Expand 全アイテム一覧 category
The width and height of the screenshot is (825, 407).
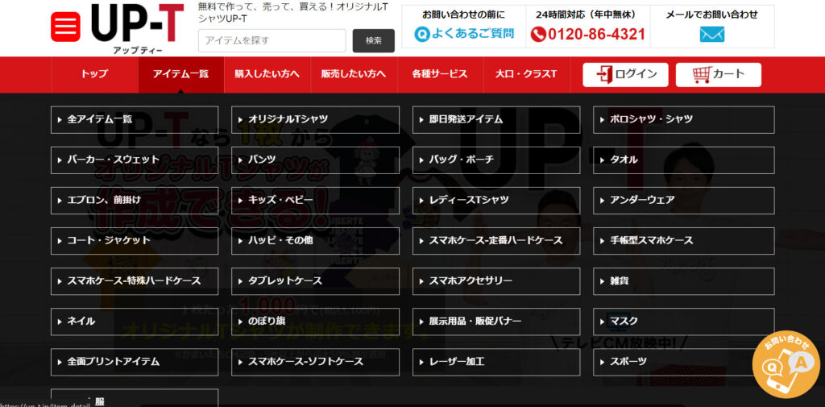[134, 119]
